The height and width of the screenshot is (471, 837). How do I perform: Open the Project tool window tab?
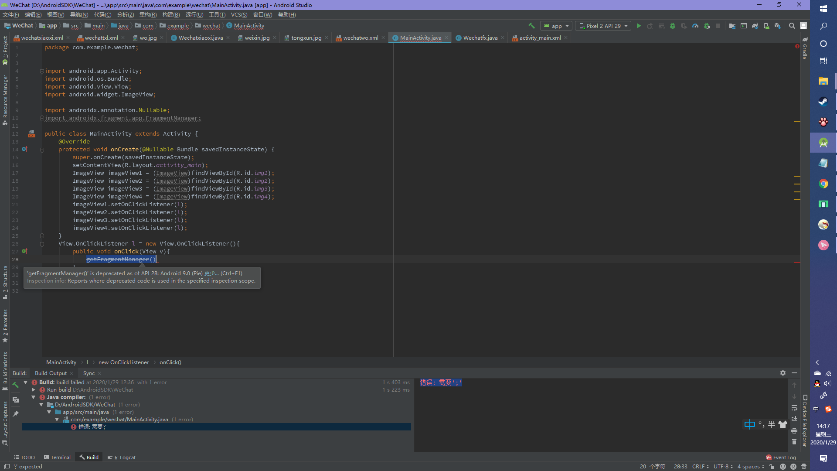click(x=5, y=51)
